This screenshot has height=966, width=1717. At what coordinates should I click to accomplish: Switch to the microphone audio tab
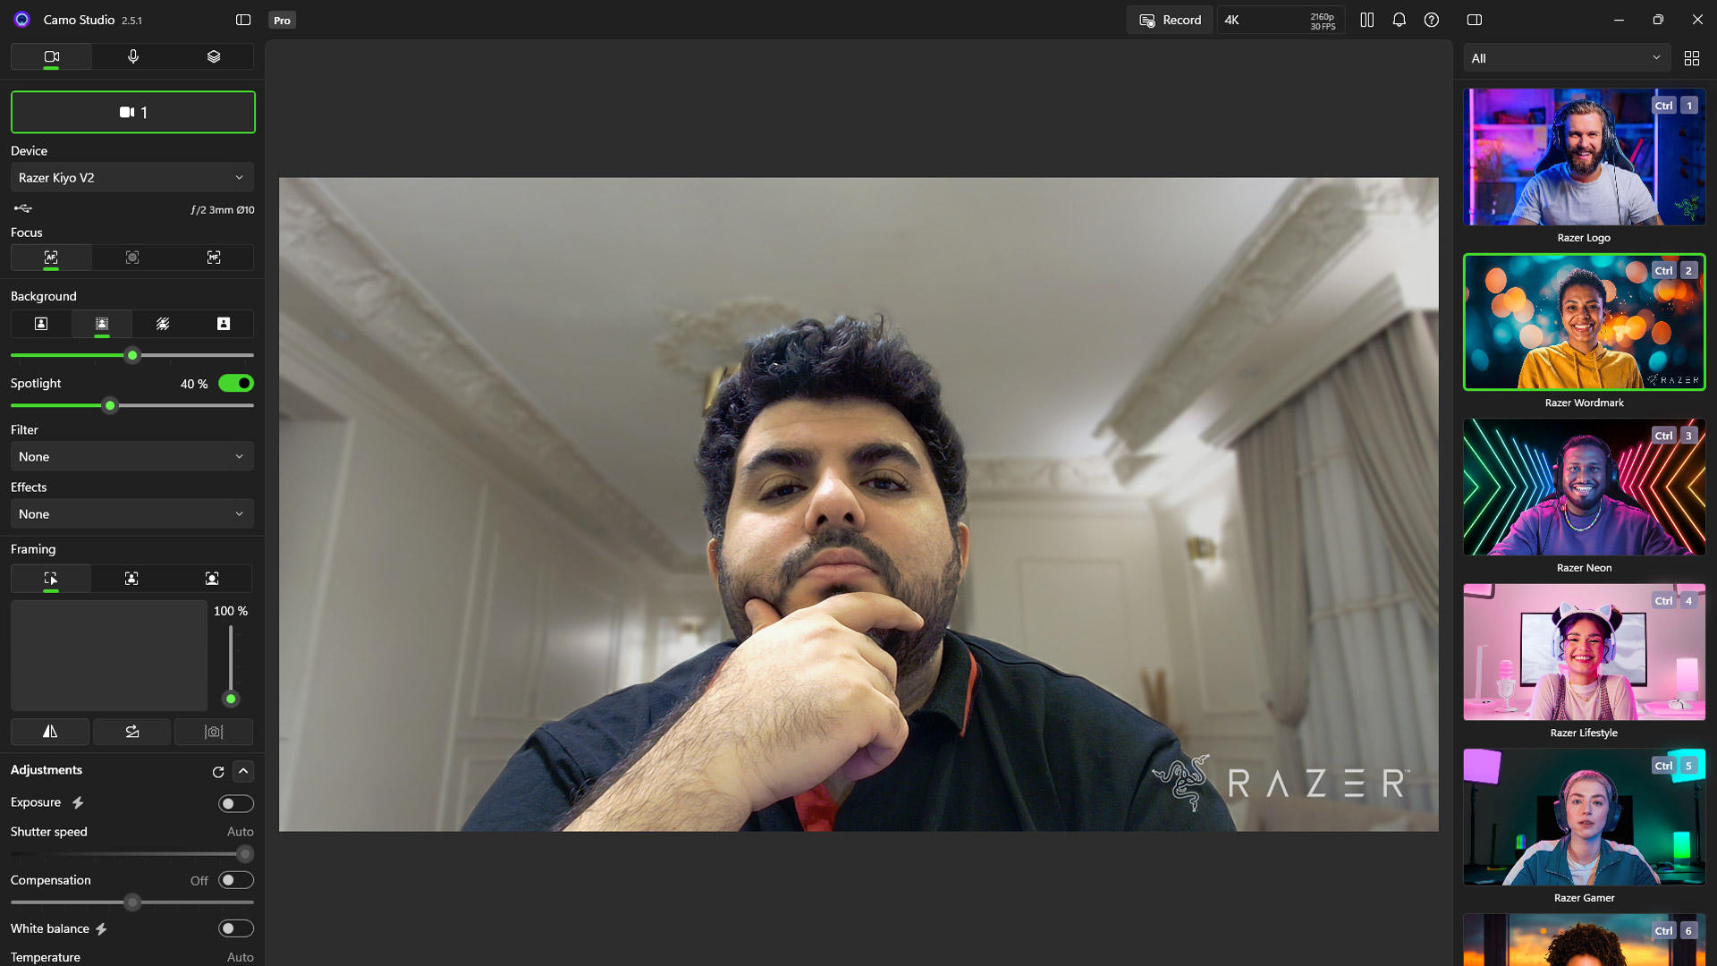[x=133, y=56]
